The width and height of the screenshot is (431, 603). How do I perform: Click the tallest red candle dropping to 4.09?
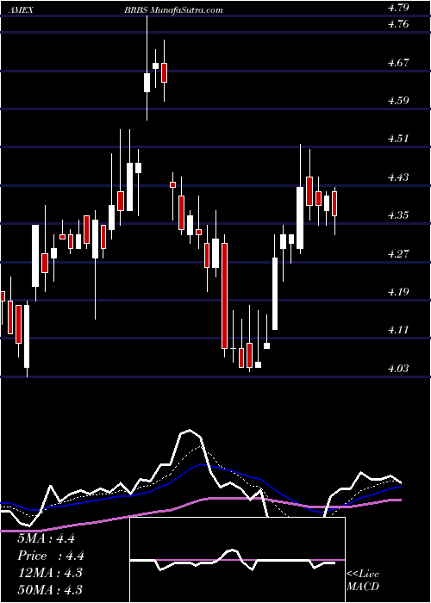coord(224,295)
